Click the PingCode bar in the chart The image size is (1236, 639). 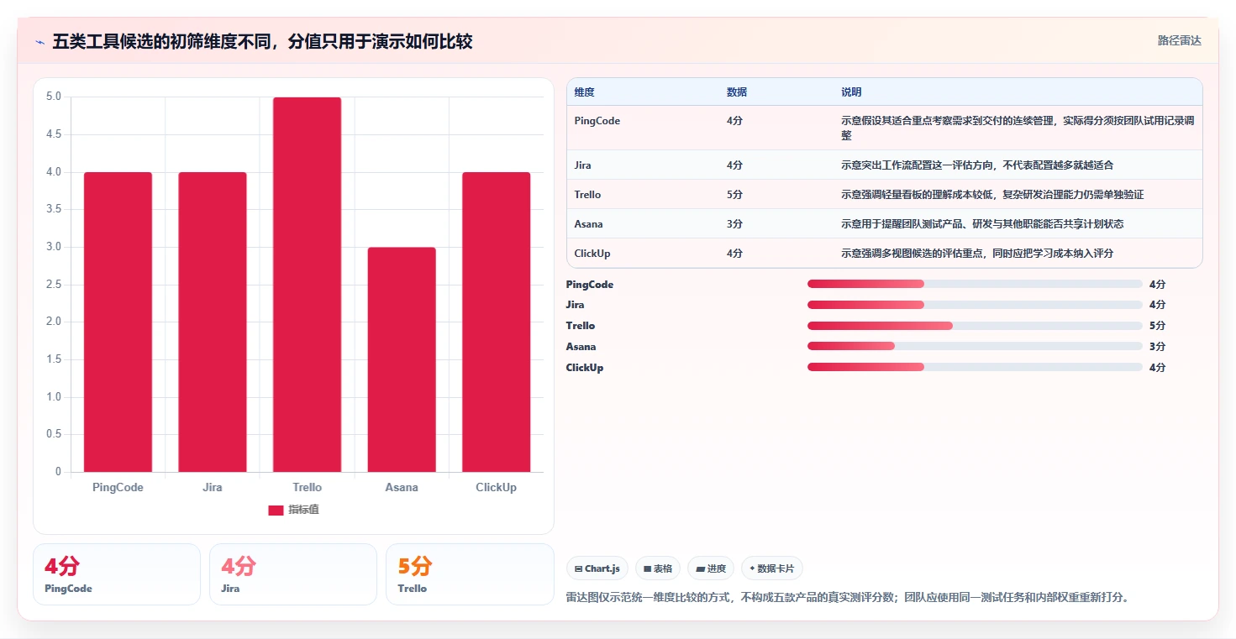[118, 322]
